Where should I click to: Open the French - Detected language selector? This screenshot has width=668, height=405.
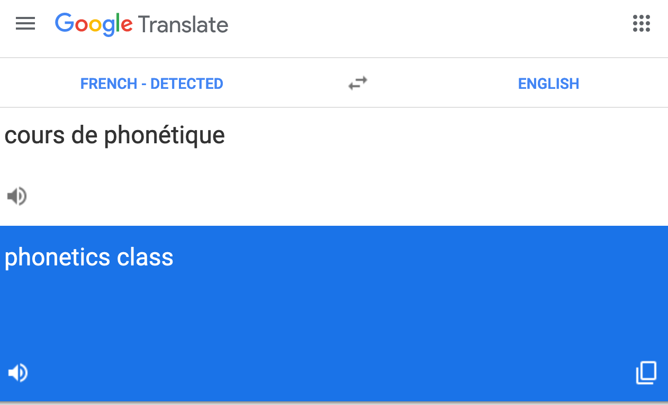click(x=151, y=84)
